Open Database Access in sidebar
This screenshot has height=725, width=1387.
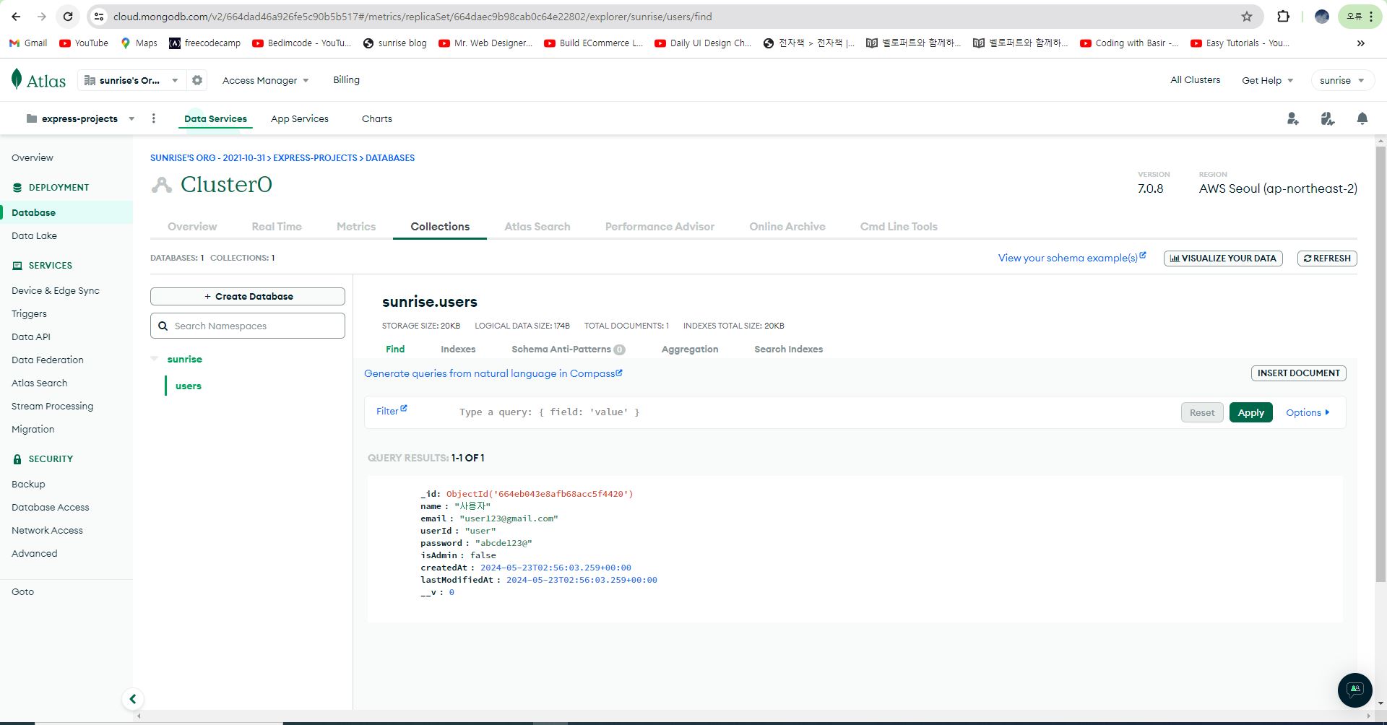[51, 507]
